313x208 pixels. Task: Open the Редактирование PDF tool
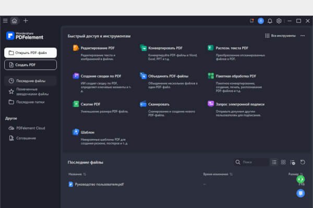point(94,48)
